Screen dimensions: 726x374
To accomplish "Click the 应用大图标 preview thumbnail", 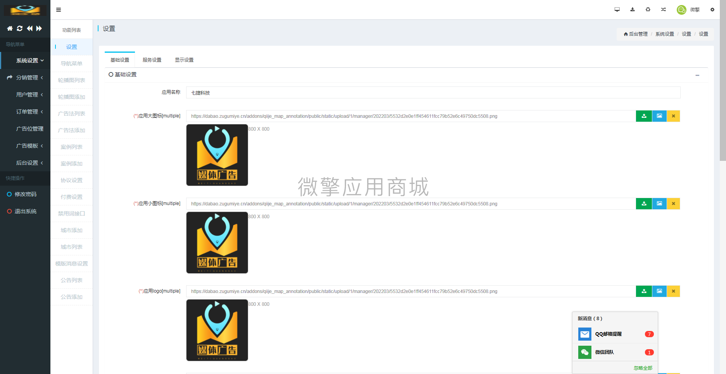I will [217, 155].
